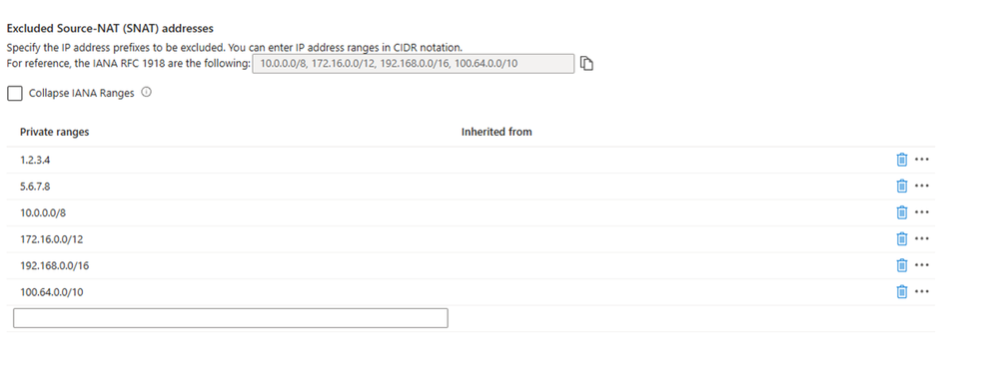Image resolution: width=998 pixels, height=390 pixels.
Task: Focus the empty new private range field
Action: click(231, 317)
